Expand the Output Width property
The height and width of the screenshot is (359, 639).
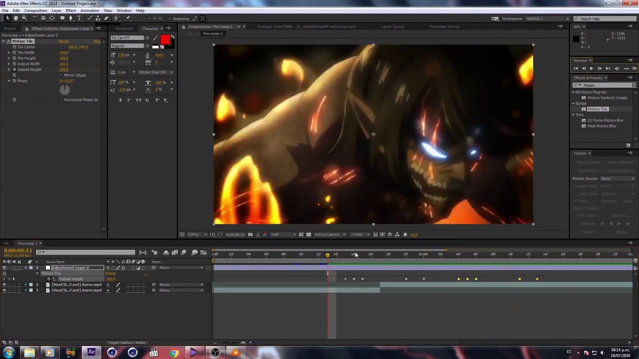click(9, 64)
